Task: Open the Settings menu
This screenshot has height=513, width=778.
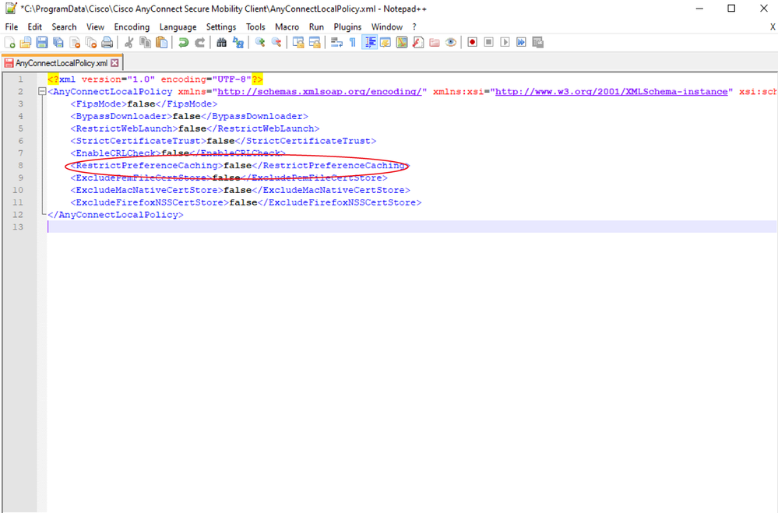Action: [221, 26]
